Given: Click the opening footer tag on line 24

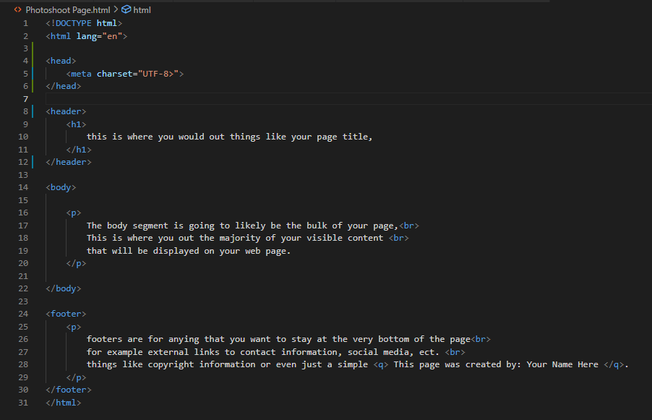Looking at the screenshot, I should pyautogui.click(x=66, y=314).
